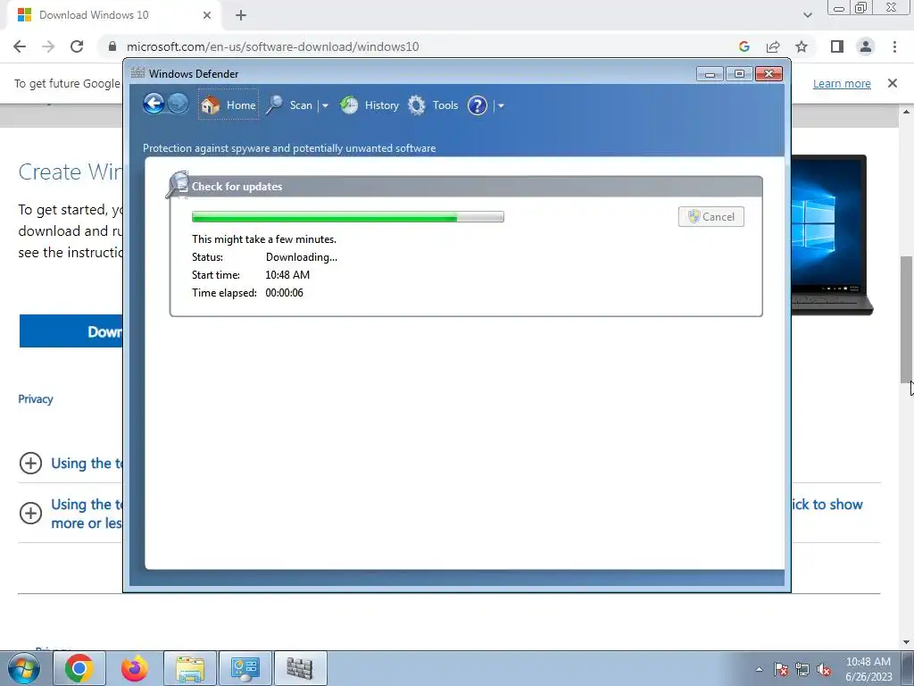Click the scrollbar down arrow
Screen dimensions: 914x686
pyautogui.click(x=907, y=642)
